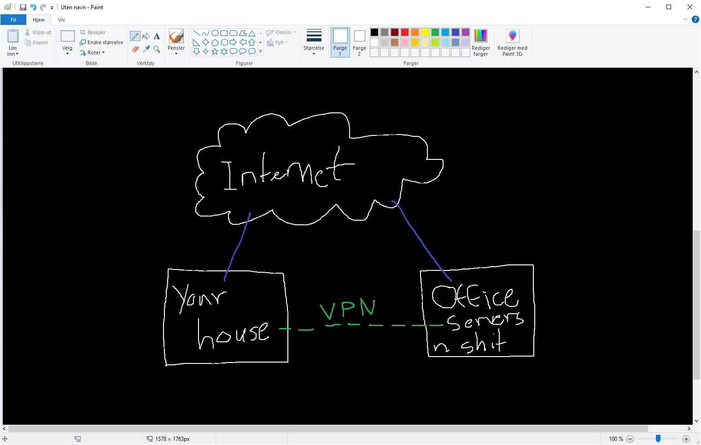701x445 pixels.
Task: Select the Eraser tool
Action: (x=135, y=49)
